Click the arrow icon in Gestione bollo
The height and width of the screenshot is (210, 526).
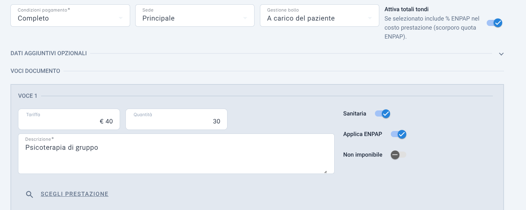(x=370, y=18)
